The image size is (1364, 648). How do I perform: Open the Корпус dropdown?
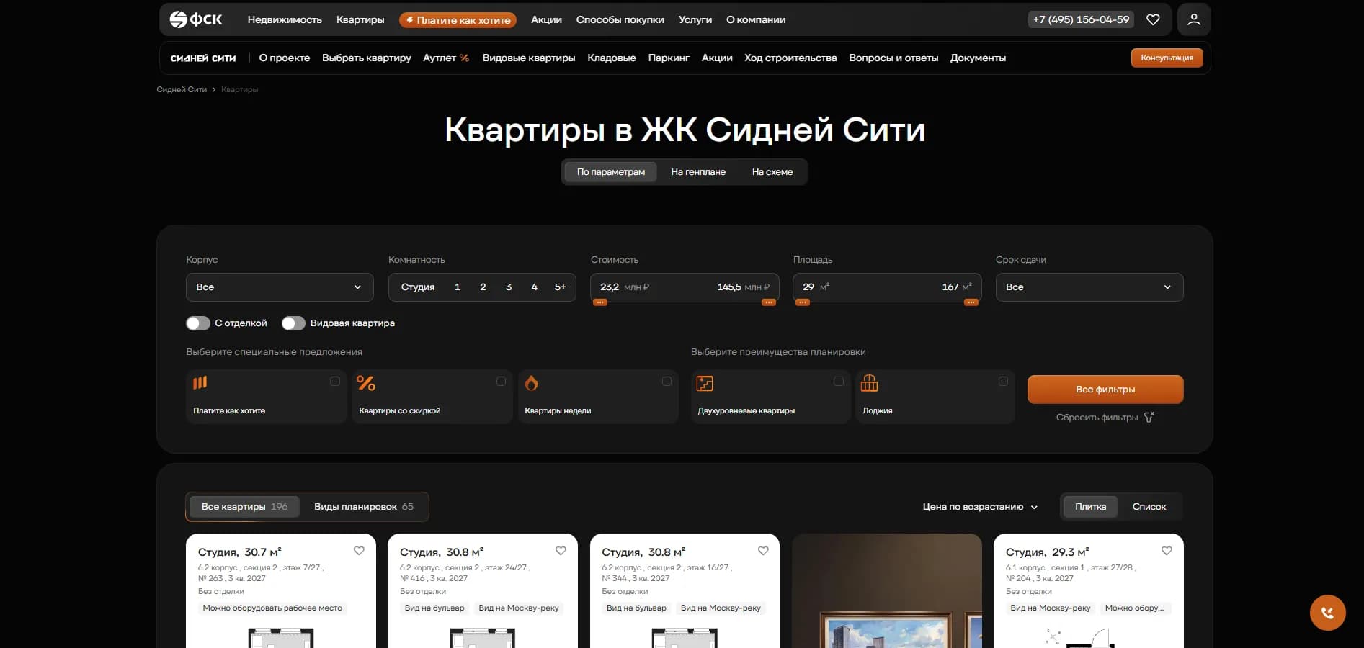point(280,287)
